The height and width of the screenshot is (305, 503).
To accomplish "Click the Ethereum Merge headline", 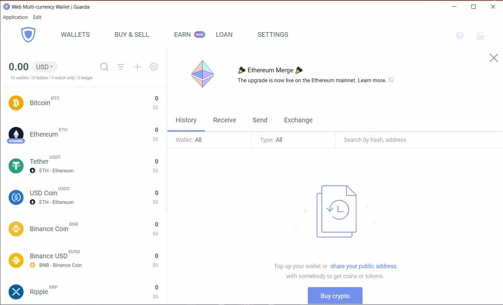I will pyautogui.click(x=270, y=70).
